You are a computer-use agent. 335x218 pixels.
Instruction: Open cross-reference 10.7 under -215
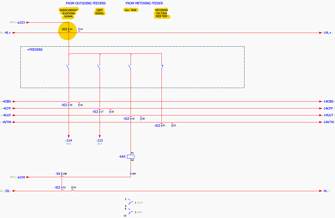(100, 144)
